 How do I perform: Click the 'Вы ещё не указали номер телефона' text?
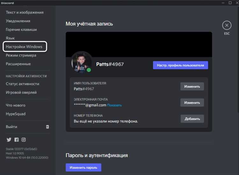(x=106, y=121)
